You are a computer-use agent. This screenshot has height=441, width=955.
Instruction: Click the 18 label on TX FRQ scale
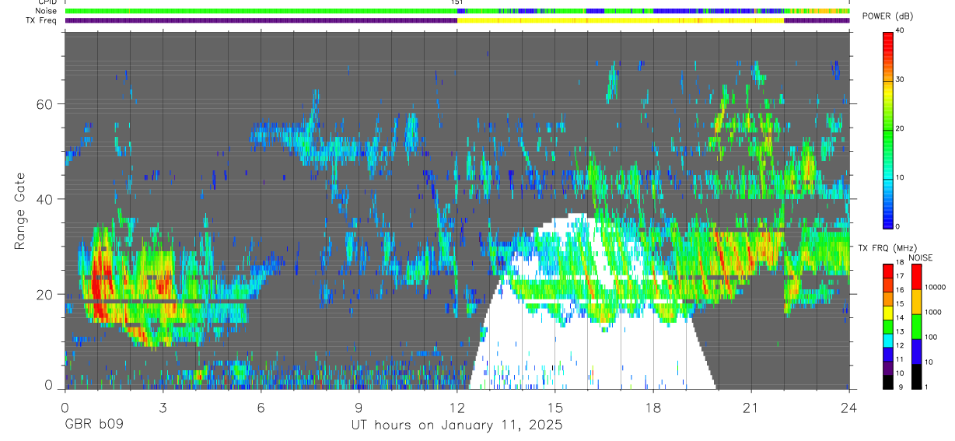[x=900, y=263]
